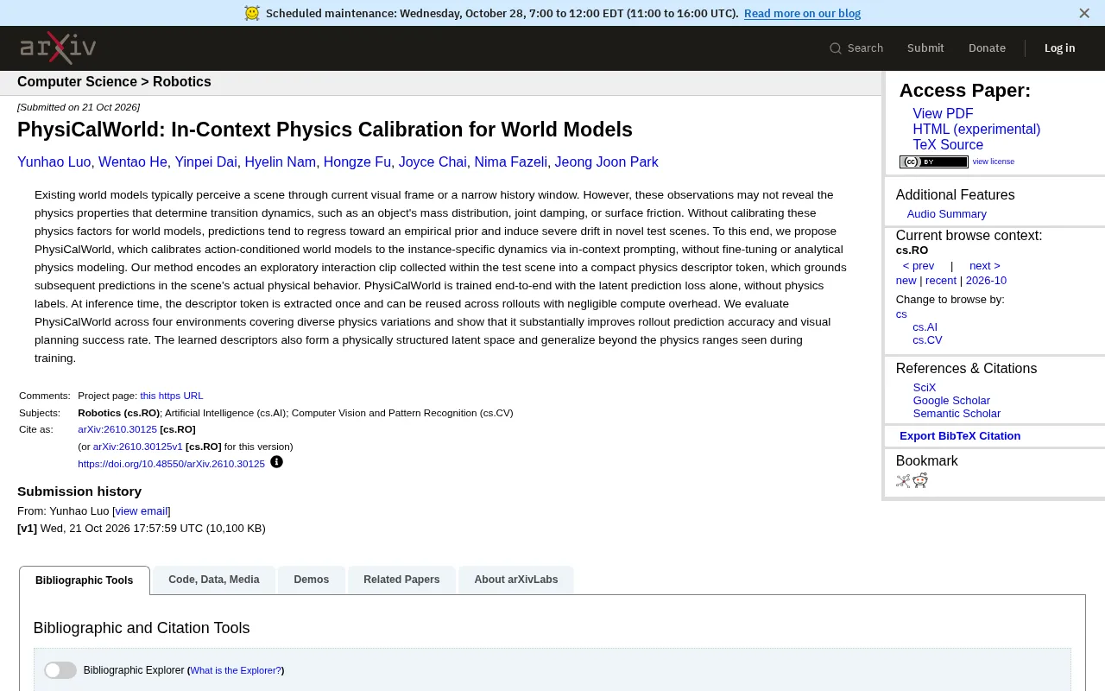
Task: Switch to the Code, Data, Media tab
Action: (x=214, y=580)
